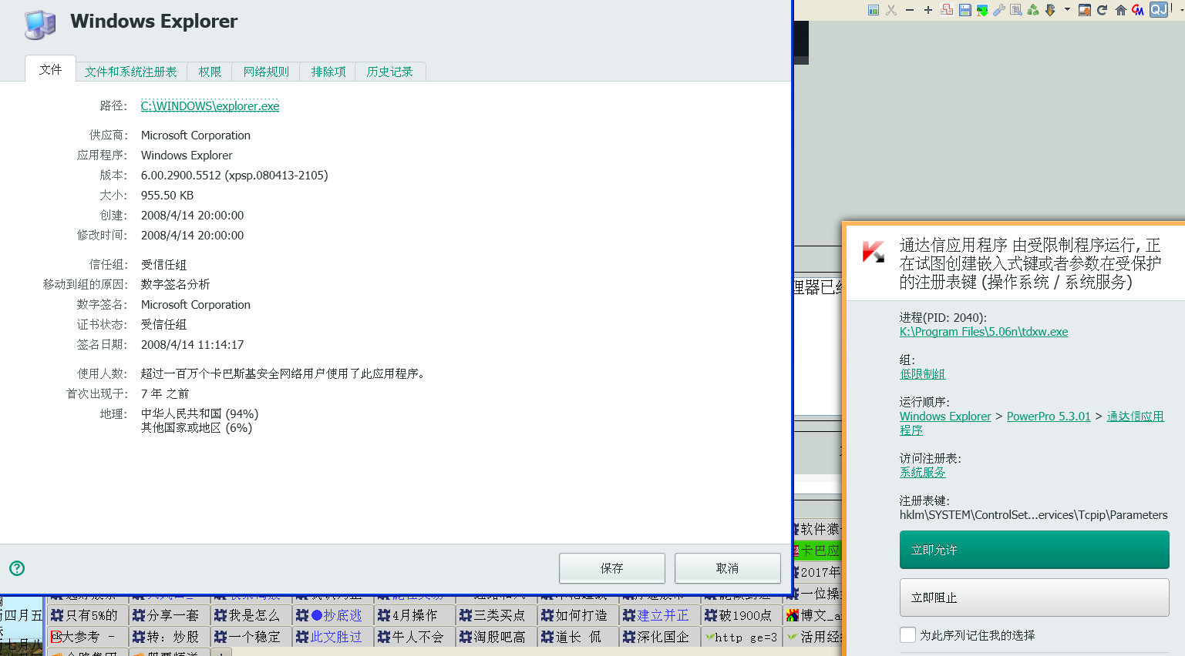Click the picture download green arrow icon

pyautogui.click(x=982, y=10)
